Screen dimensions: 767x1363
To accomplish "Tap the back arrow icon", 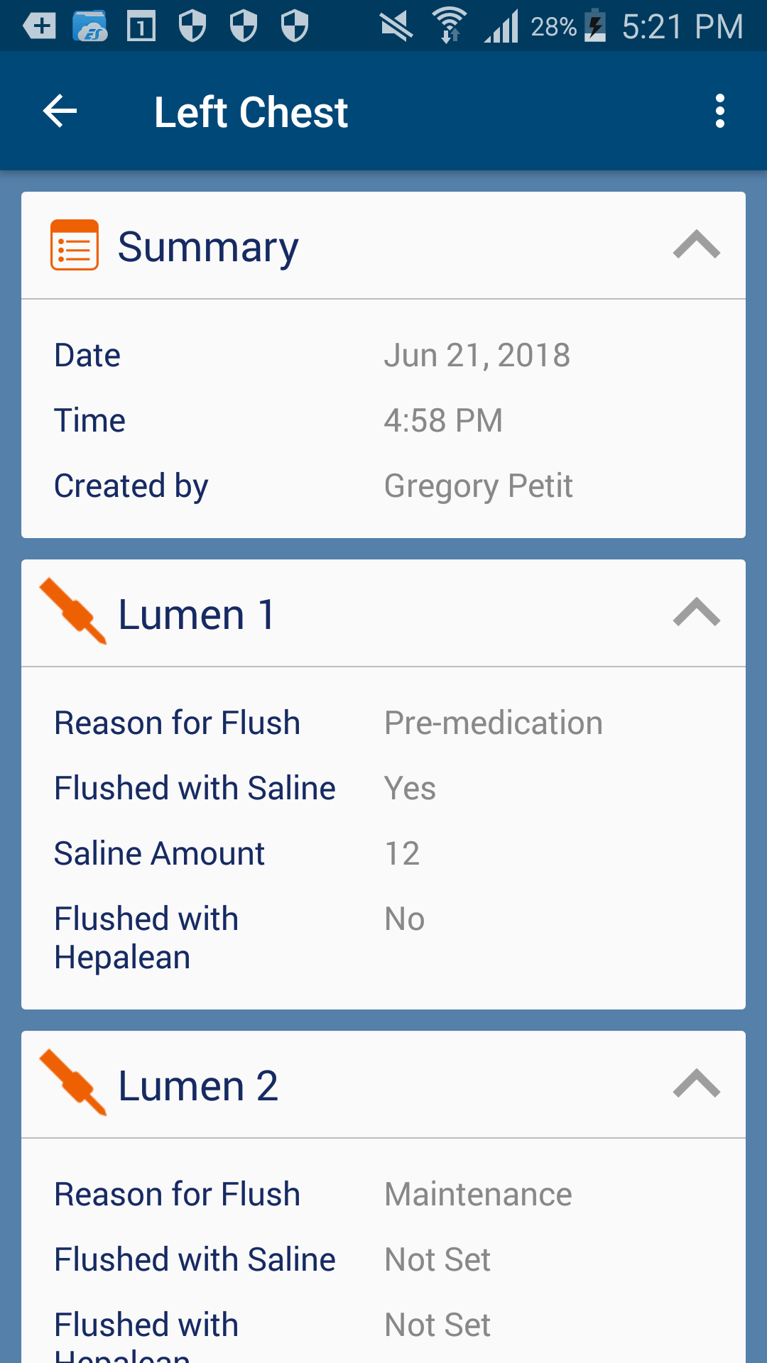I will (x=60, y=111).
